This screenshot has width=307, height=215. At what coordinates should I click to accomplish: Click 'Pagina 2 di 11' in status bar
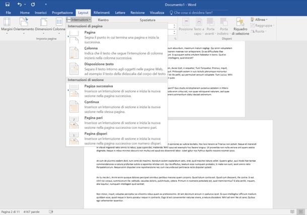11,211
